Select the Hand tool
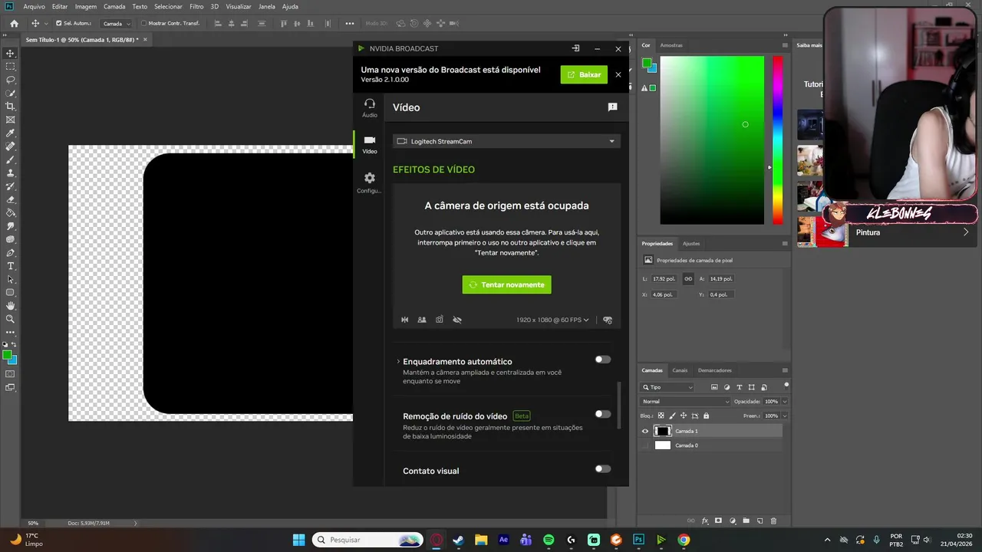The width and height of the screenshot is (982, 552). [11, 306]
